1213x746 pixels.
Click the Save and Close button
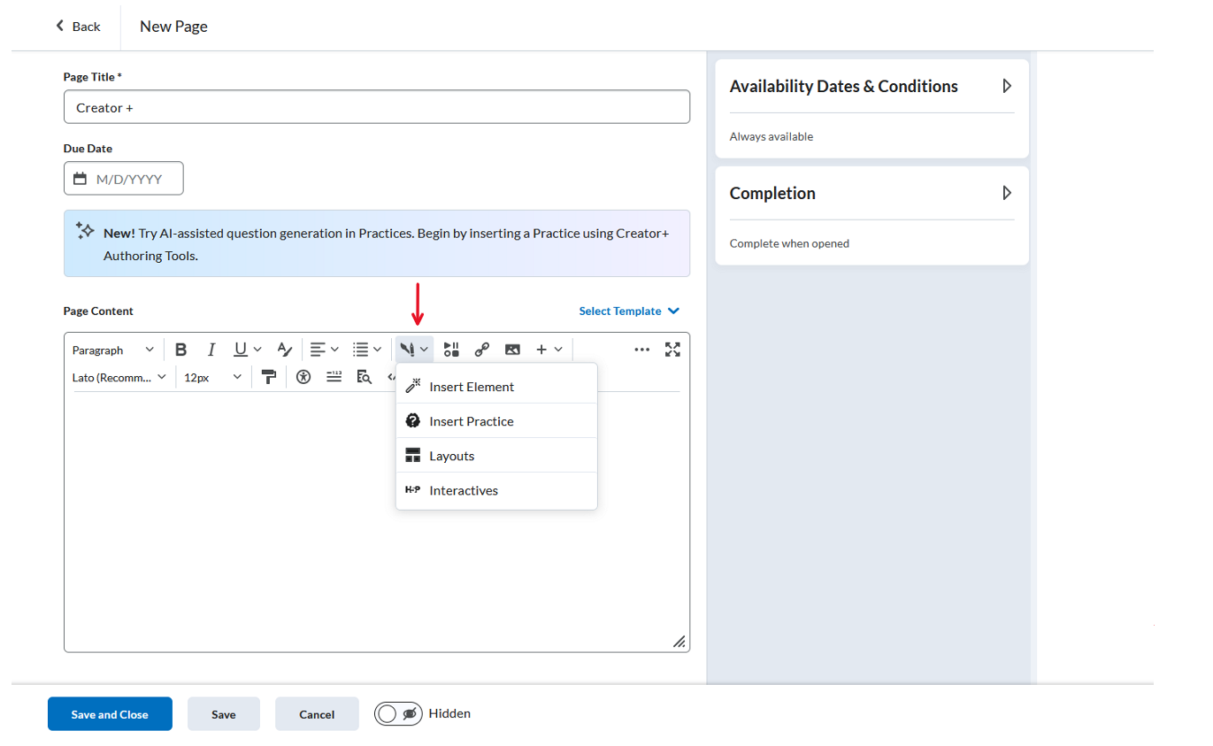[110, 714]
